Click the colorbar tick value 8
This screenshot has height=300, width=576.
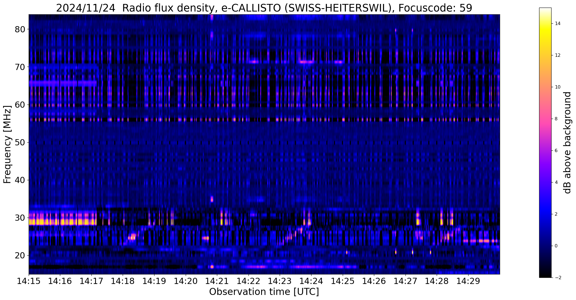coord(555,119)
